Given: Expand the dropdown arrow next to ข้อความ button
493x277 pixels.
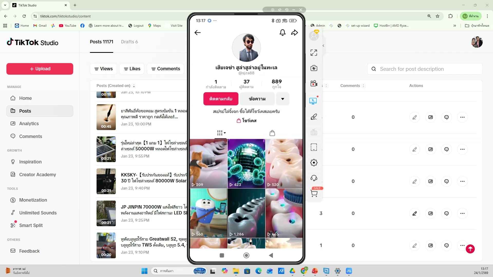Looking at the screenshot, I should (282, 99).
